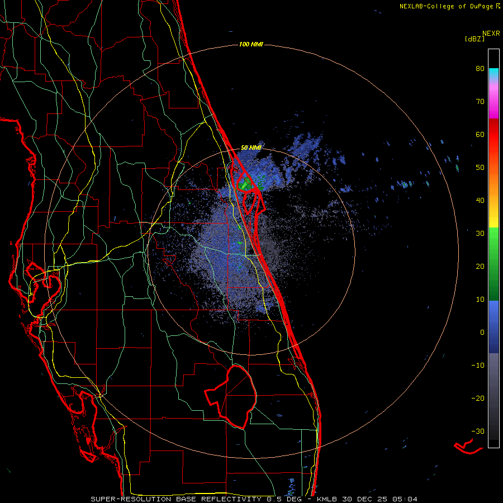This screenshot has height=503, width=503.
Task: Click the SUPER-RESOLUTION BASE REFLECTIVITY caption text
Action: pos(176,499)
